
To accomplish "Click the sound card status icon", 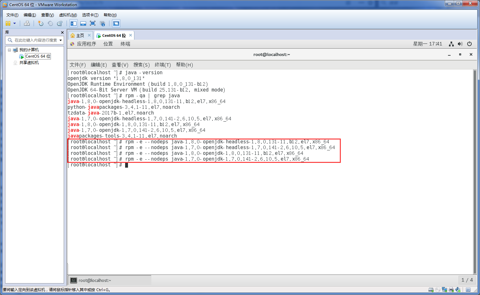I will [458, 290].
